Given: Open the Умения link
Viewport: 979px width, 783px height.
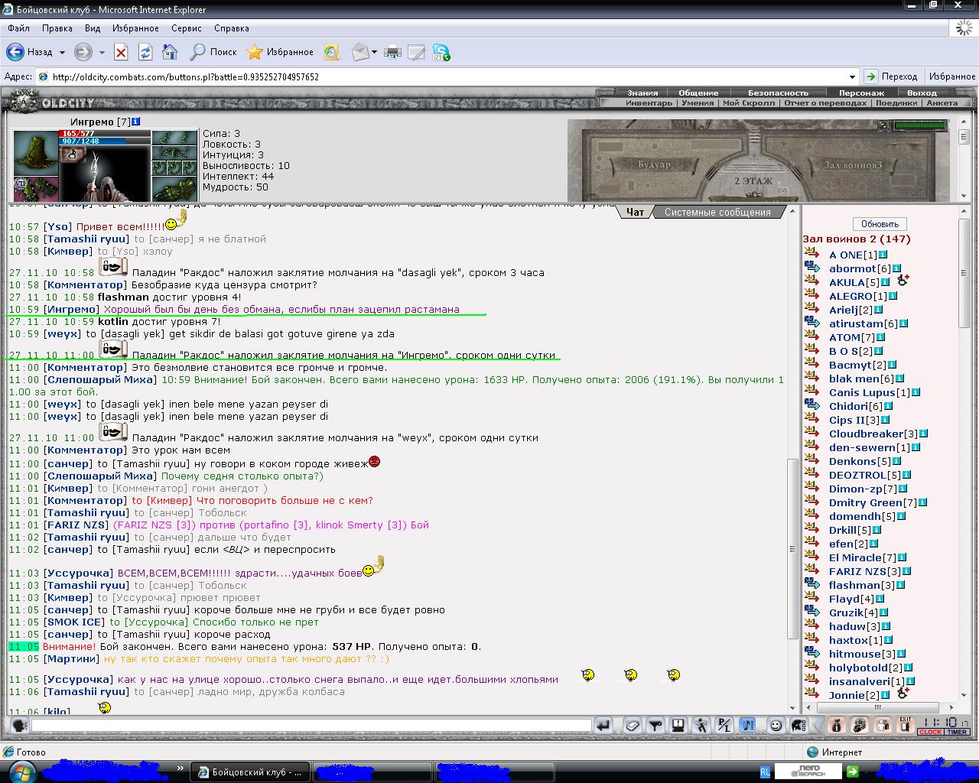Looking at the screenshot, I should [698, 102].
